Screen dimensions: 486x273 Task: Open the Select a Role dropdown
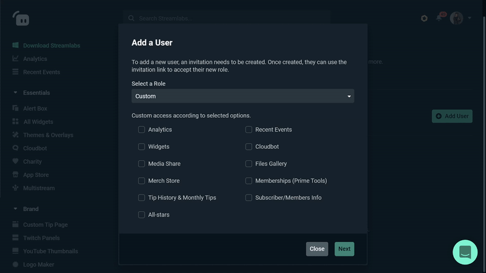click(x=242, y=96)
